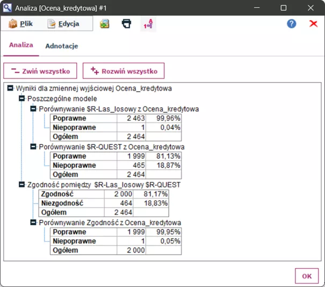
Task: Click the export results toolbar icon
Action: click(104, 24)
